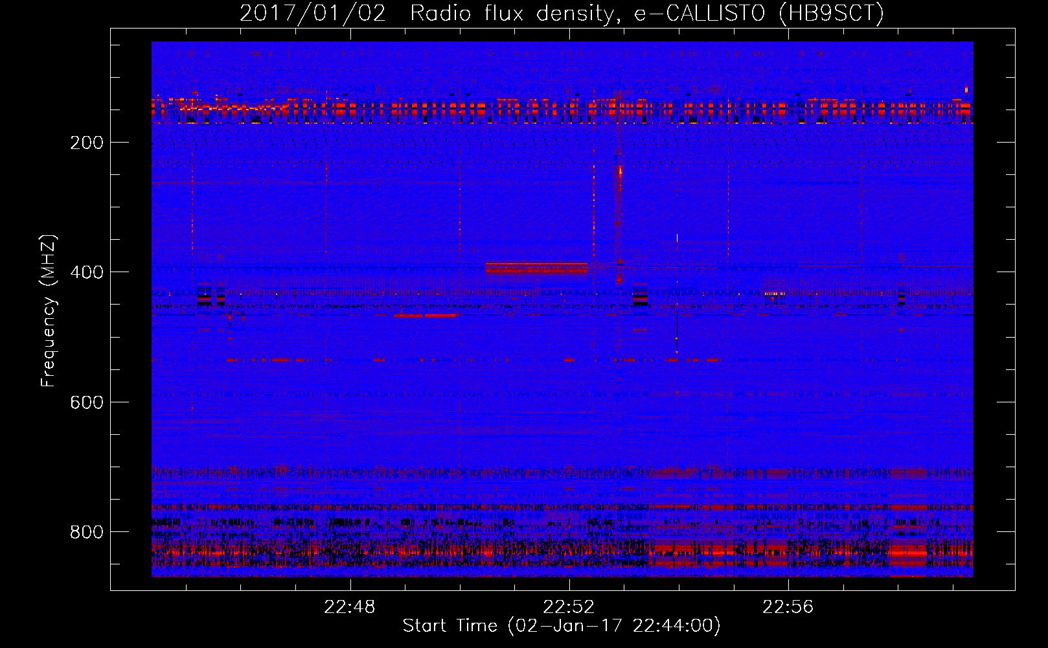1048x648 pixels.
Task: Click the red horizontal emission band near 400 MHz
Action: coord(537,268)
